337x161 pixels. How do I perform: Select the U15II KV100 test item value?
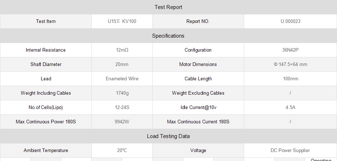click(122, 21)
